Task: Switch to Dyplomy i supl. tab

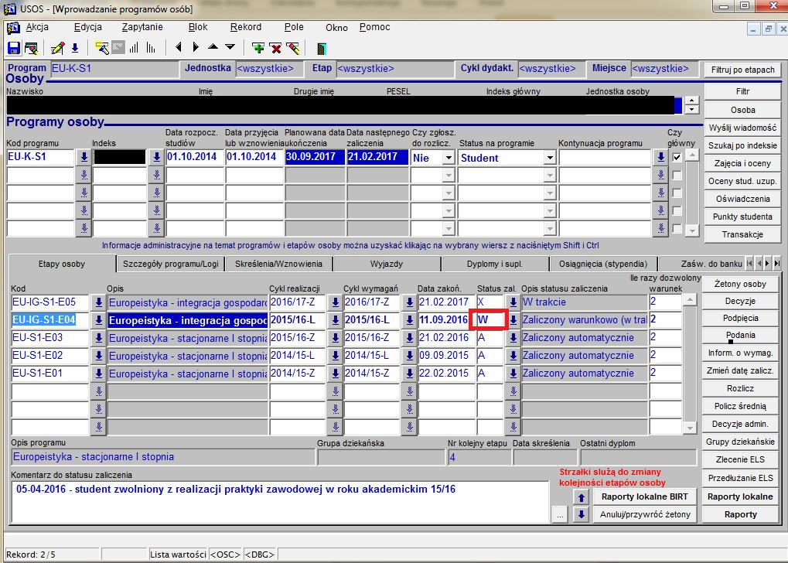Action: (x=494, y=264)
